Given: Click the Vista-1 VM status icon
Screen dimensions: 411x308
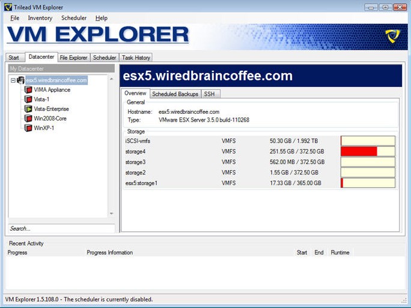Looking at the screenshot, I should click(28, 99).
